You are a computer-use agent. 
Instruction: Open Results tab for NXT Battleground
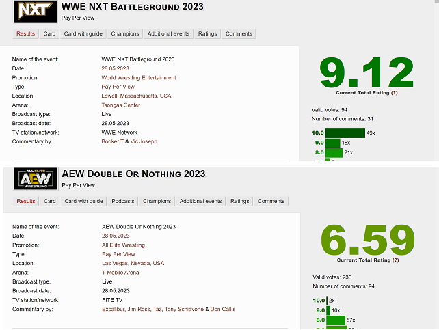pos(25,34)
